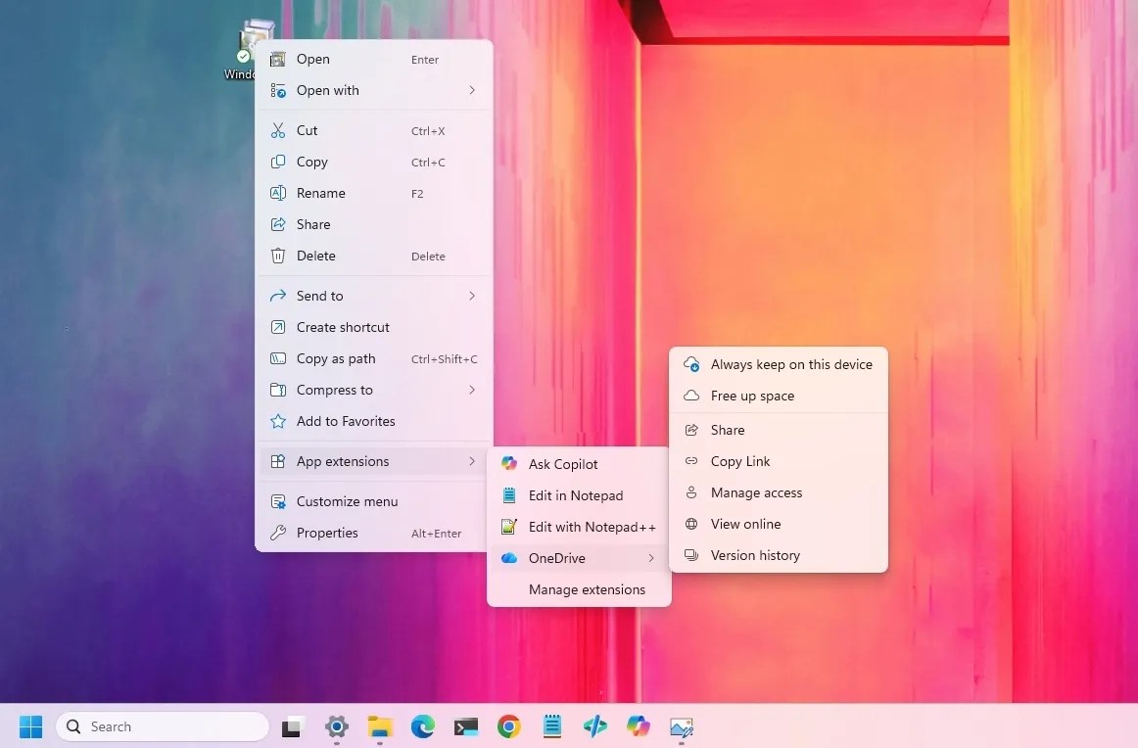The height and width of the screenshot is (748, 1138).
Task: Click the Version history icon
Action: pos(691,555)
